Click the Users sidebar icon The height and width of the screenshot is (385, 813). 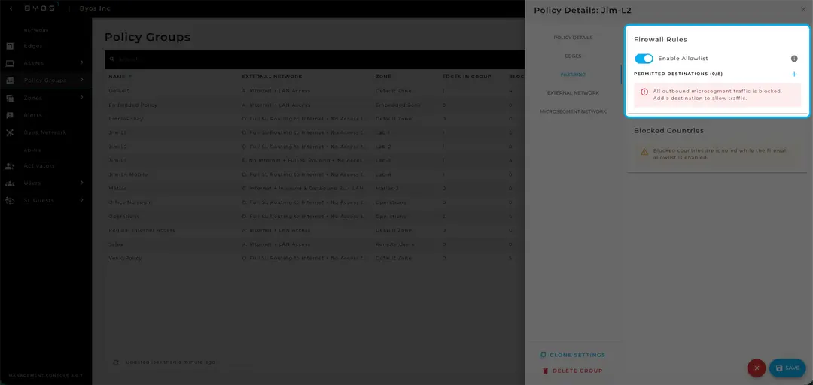[10, 183]
